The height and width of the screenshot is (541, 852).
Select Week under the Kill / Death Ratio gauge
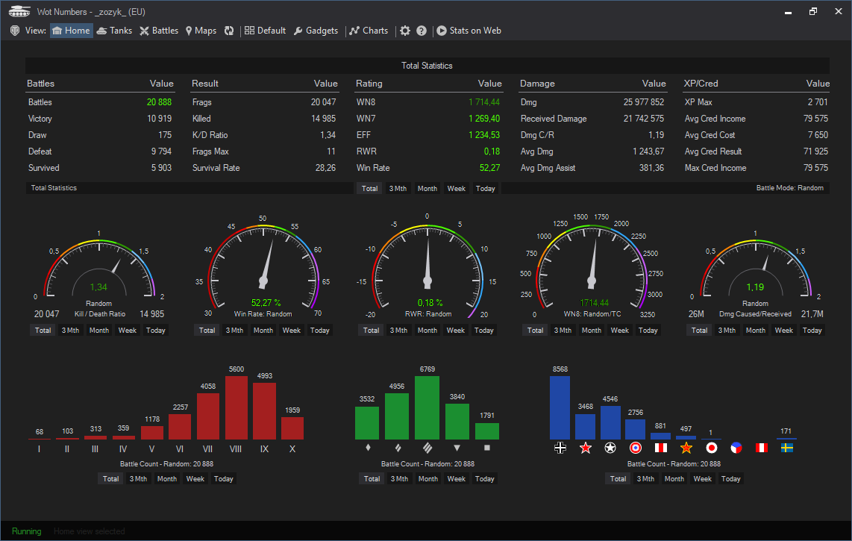[x=127, y=330]
